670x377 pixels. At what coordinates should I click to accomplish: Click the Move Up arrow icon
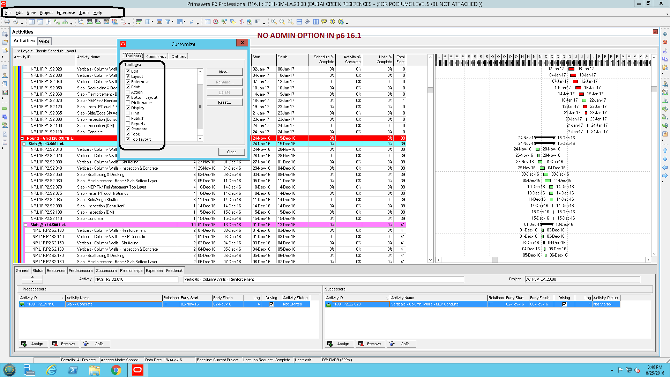click(665, 150)
